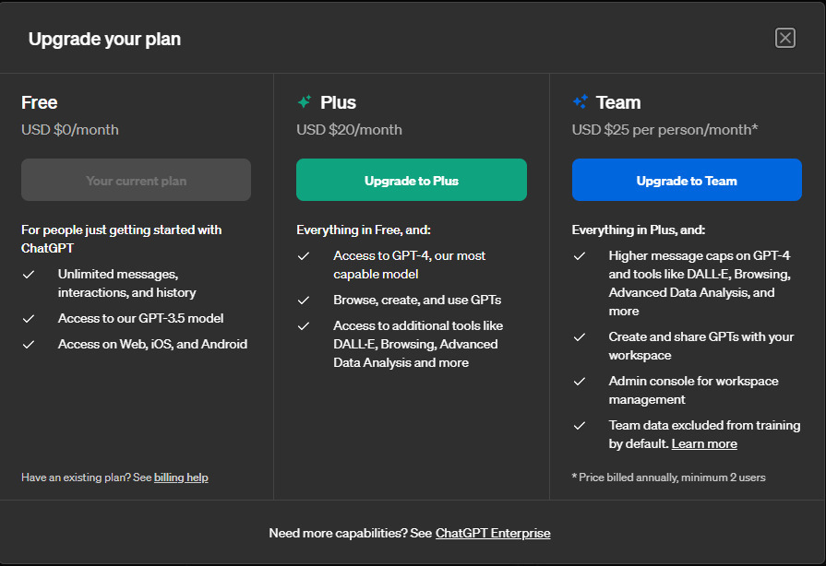826x566 pixels.
Task: Click checkmark beside Access to GPT-3.5 model
Action: (29, 319)
